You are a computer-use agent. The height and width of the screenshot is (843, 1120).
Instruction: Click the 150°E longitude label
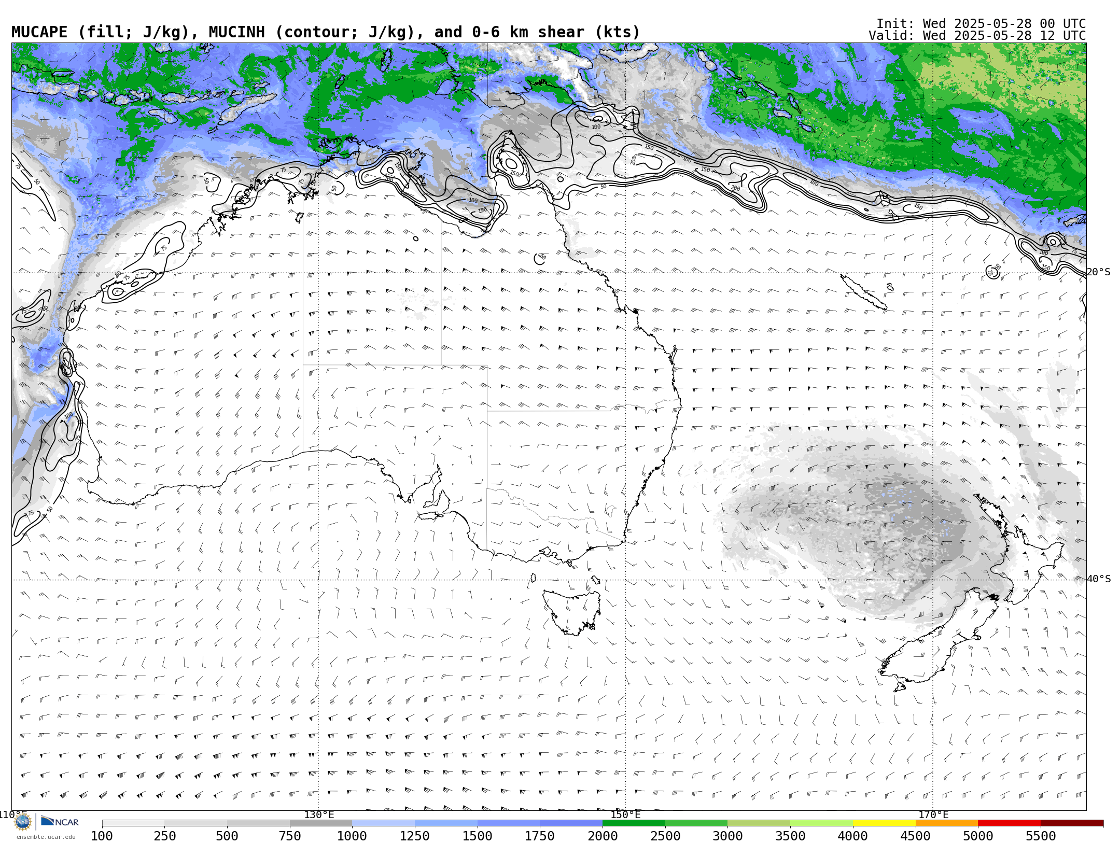tap(625, 814)
